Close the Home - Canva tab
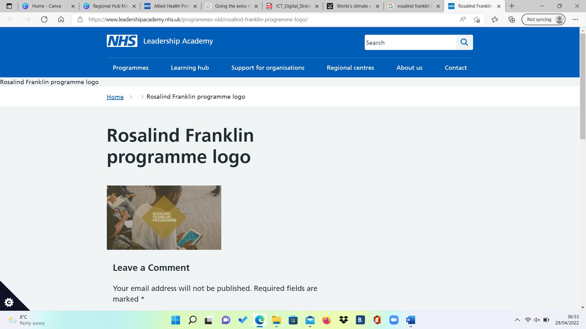Screen dimensions: 586x329 pos(73,6)
